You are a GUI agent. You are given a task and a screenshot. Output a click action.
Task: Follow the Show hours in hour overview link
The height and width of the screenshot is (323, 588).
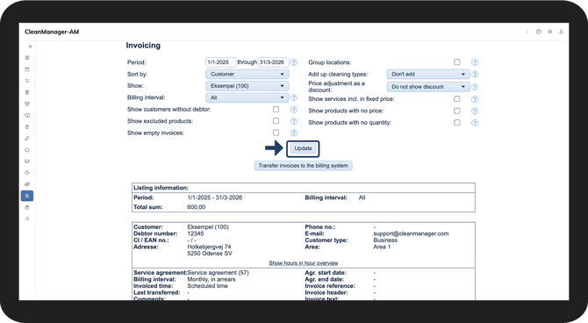[304, 263]
